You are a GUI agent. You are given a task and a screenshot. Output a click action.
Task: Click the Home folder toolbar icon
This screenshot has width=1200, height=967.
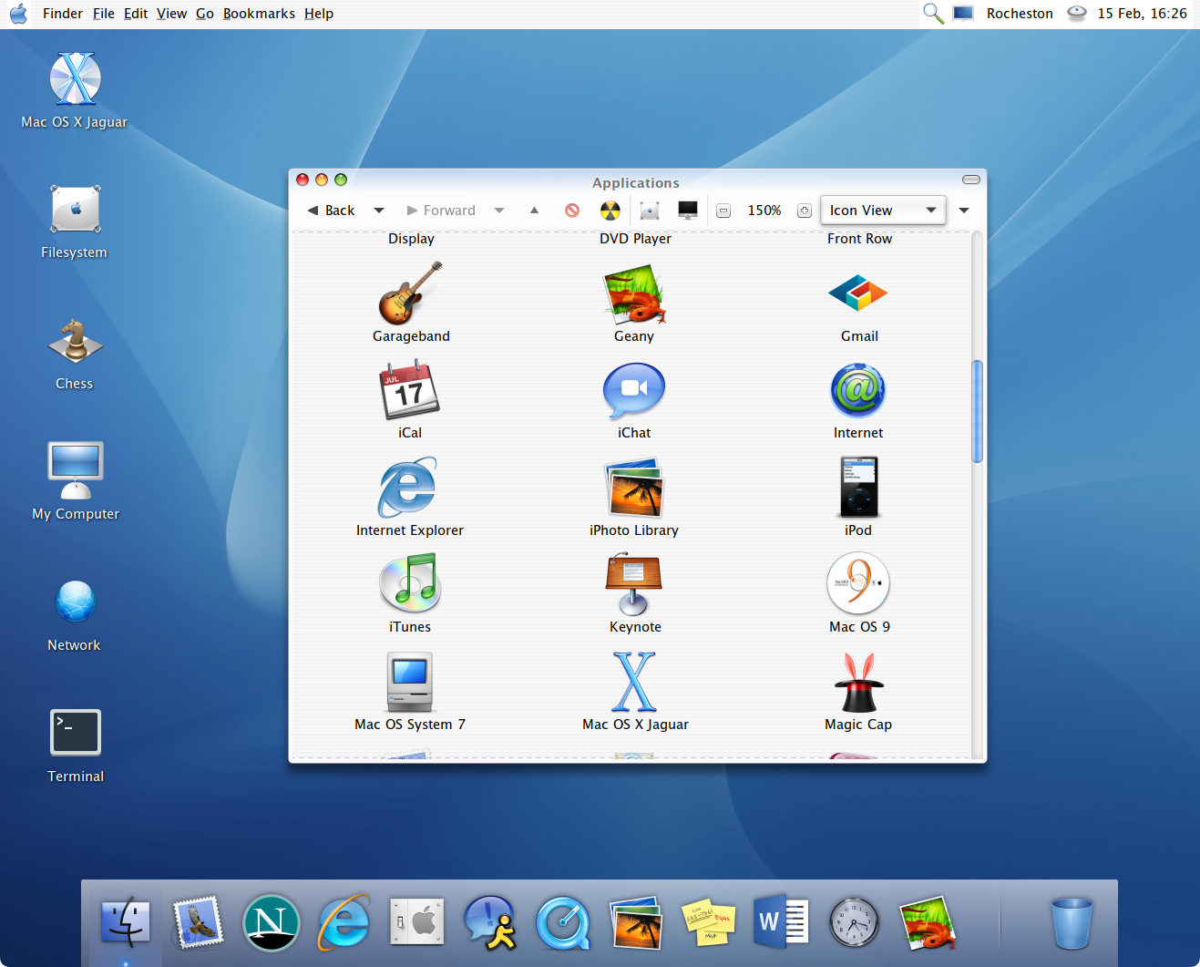650,211
